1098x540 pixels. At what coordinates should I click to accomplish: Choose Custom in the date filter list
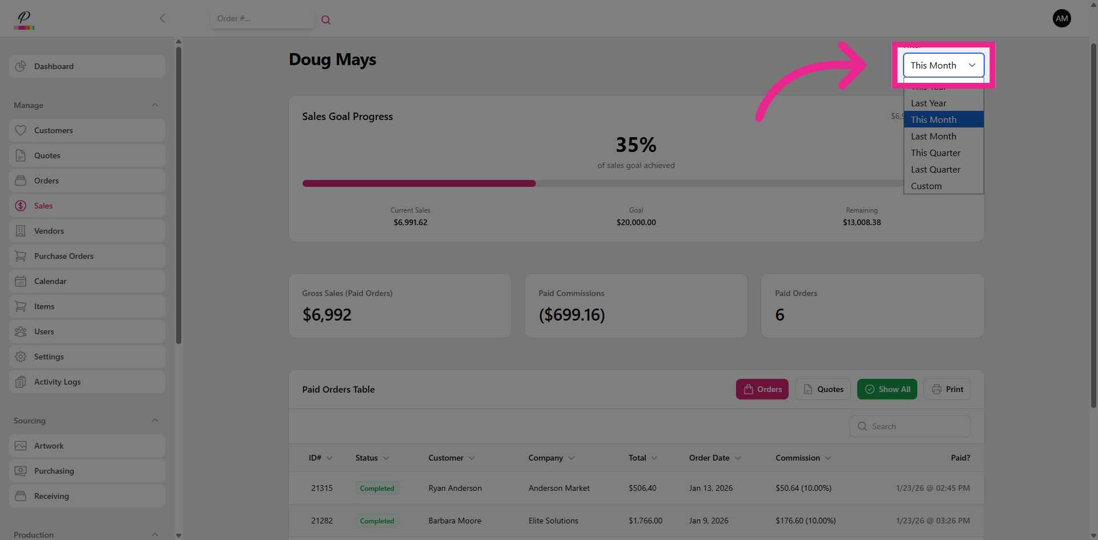[x=926, y=186]
